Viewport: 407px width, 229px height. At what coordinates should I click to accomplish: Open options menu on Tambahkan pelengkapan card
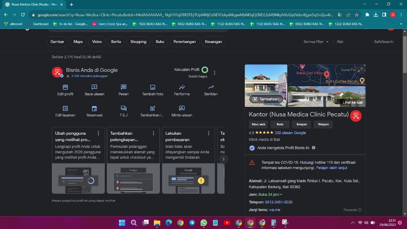point(153,133)
